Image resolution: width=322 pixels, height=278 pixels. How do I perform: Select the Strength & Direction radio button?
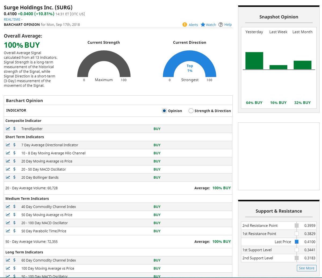191,111
